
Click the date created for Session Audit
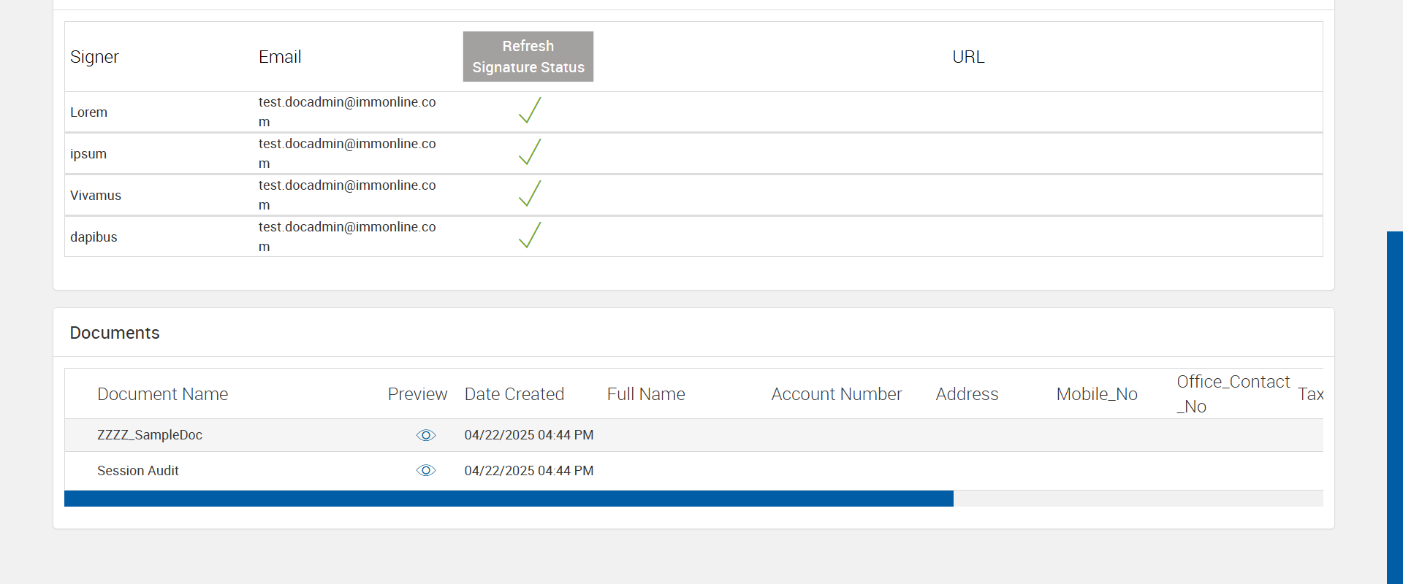(529, 471)
